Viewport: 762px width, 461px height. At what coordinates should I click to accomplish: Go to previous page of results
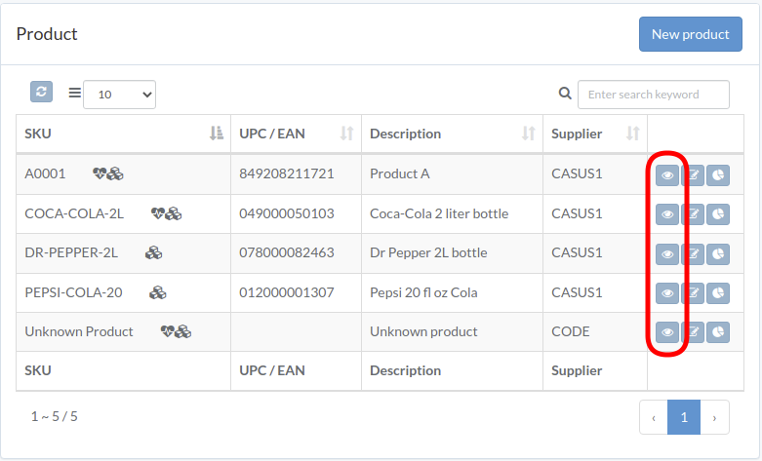pyautogui.click(x=654, y=417)
